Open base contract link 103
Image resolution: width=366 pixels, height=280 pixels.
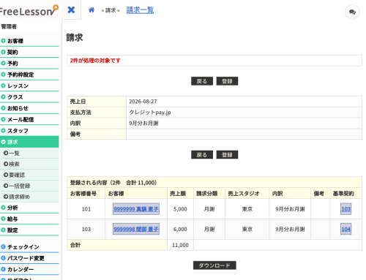click(346, 209)
